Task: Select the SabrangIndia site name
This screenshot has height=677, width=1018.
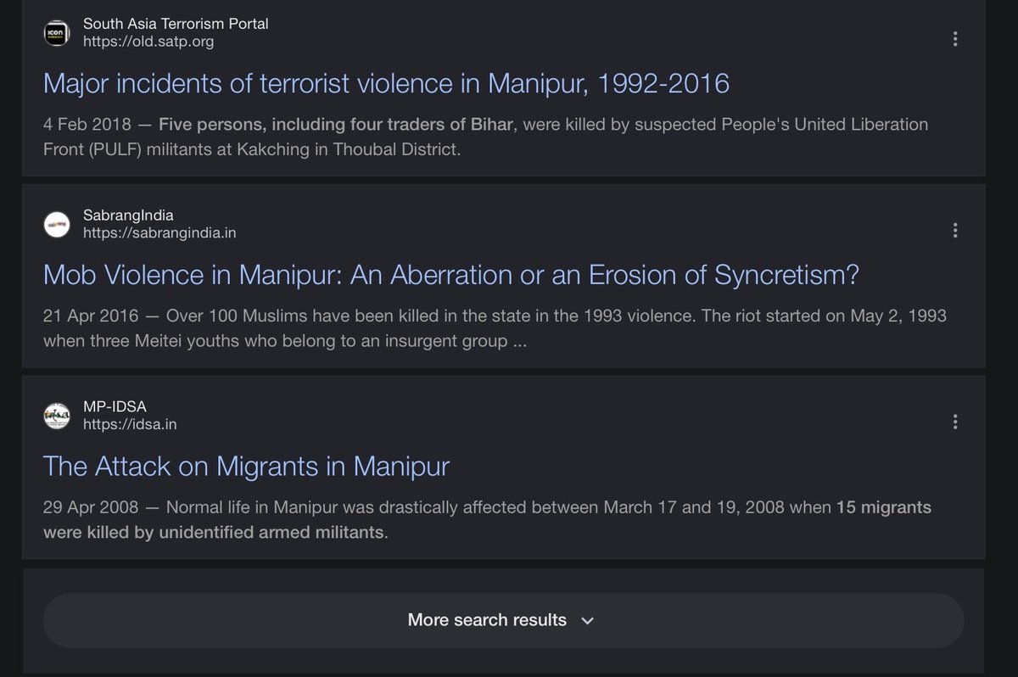Action: (x=128, y=215)
